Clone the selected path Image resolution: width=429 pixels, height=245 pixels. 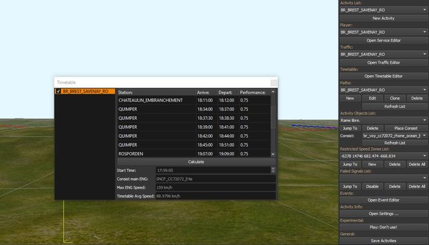click(x=395, y=98)
